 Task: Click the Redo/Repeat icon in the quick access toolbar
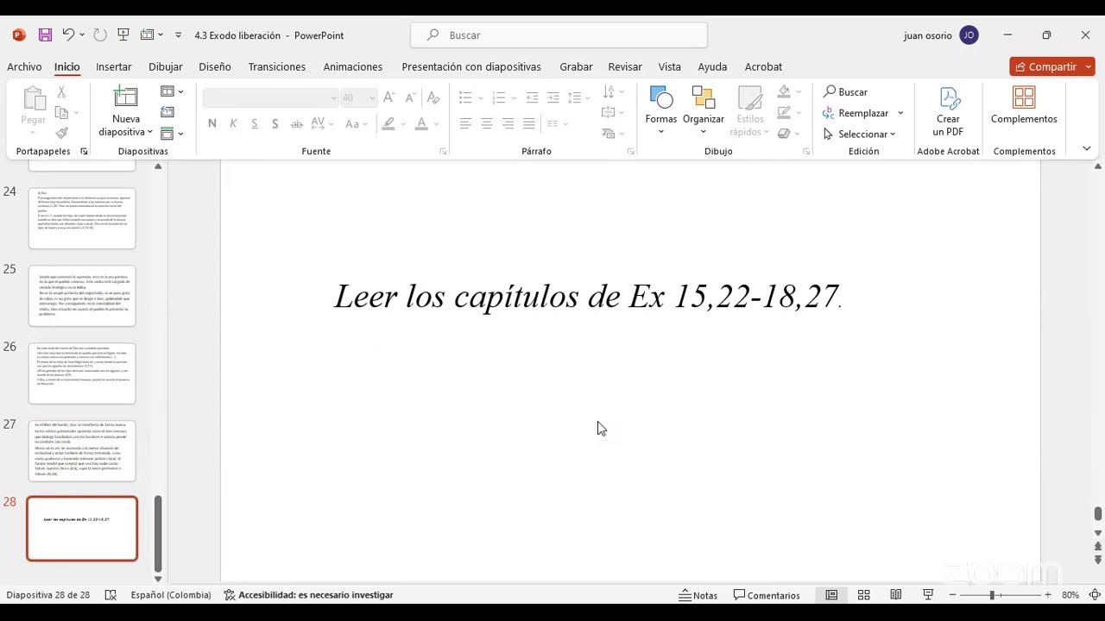click(100, 35)
